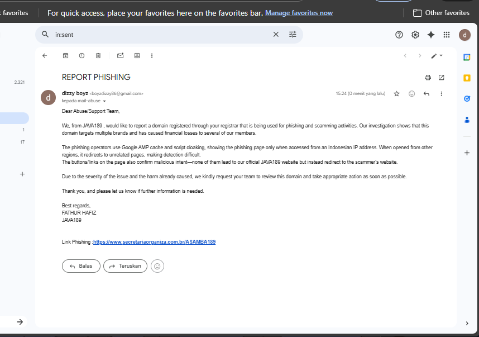Print the REPORT PHISHING conversation
Image resolution: width=479 pixels, height=337 pixels.
click(428, 77)
